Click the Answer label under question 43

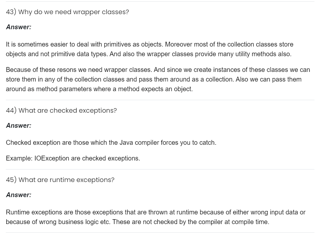(19, 27)
